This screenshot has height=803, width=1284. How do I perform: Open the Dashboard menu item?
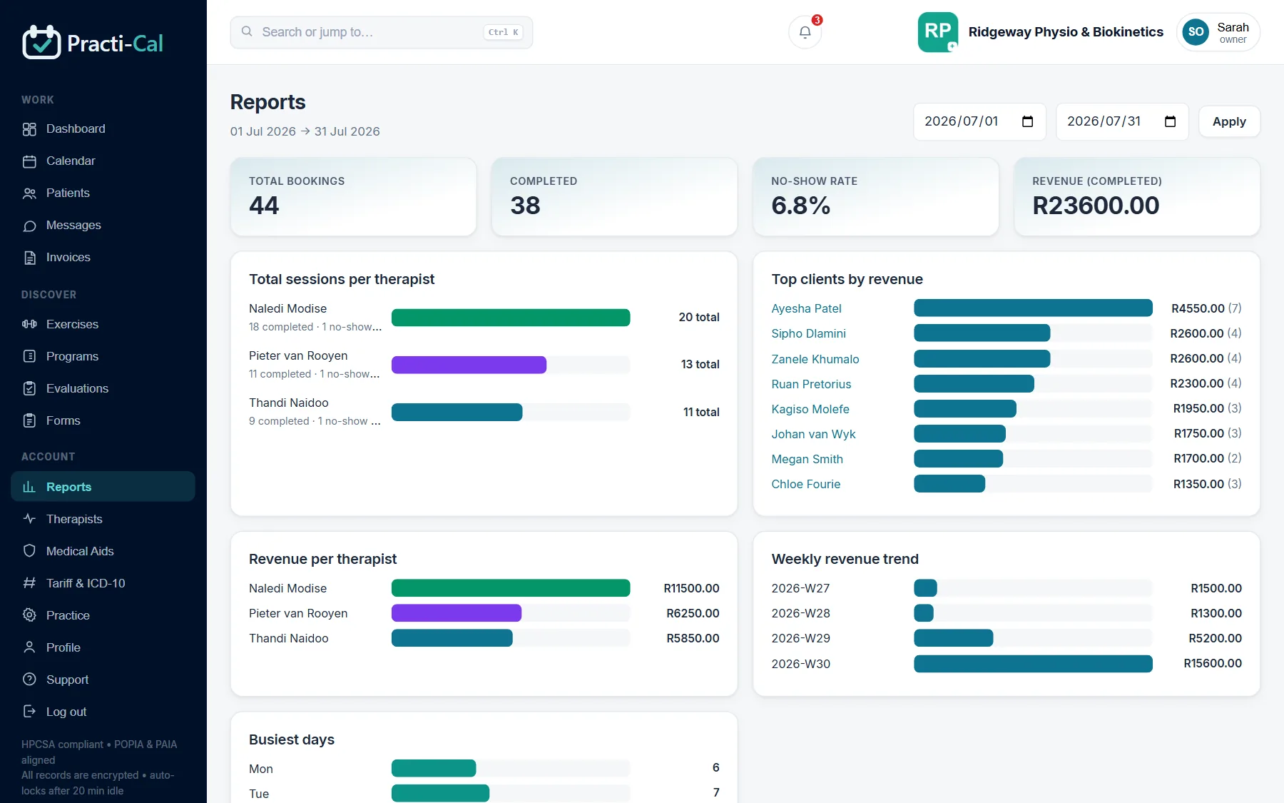103,129
